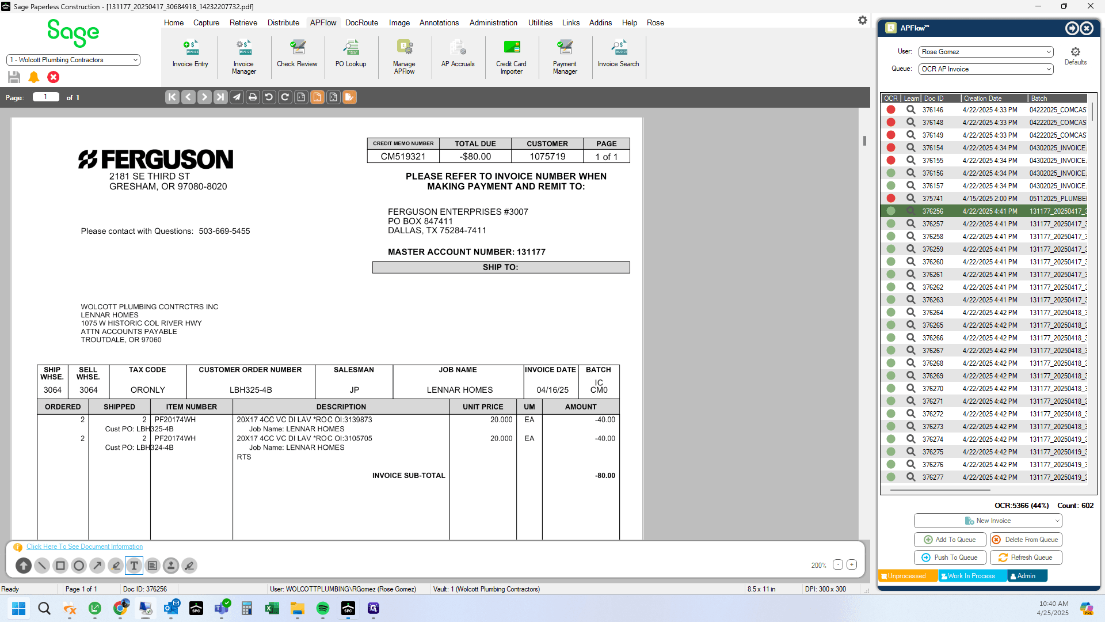Screen dimensions: 1105x622
Task: Toggle the annotation edit mode button
Action: click(x=349, y=97)
